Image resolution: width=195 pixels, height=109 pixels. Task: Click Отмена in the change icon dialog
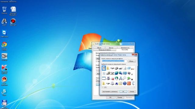point(132,91)
